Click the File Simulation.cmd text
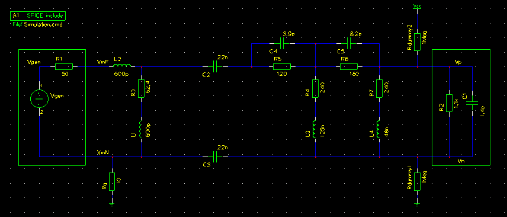 (x=37, y=25)
